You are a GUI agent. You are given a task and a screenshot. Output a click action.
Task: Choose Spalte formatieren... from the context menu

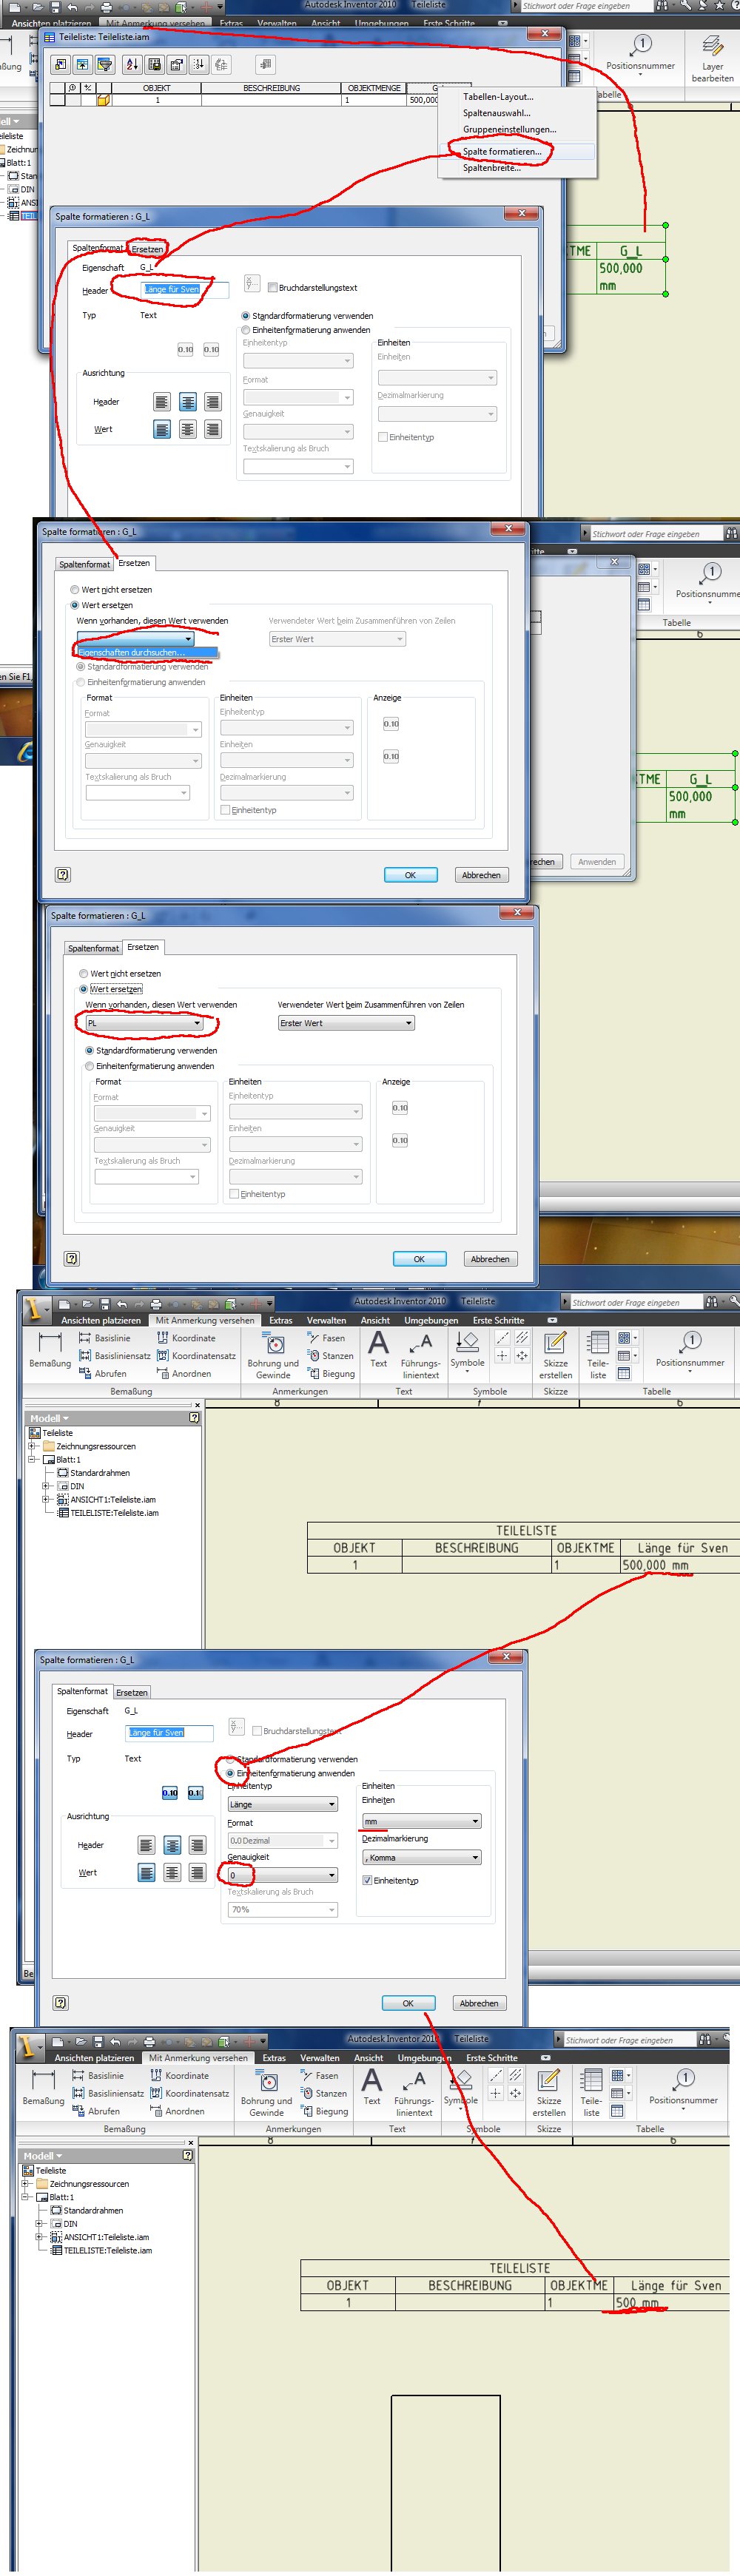point(502,152)
